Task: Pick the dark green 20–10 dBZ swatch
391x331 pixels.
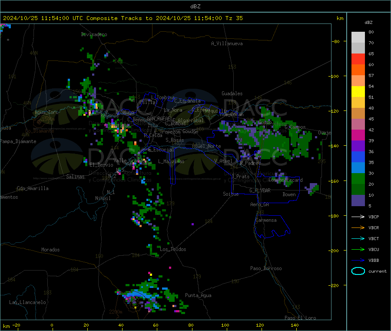Action: click(358, 190)
